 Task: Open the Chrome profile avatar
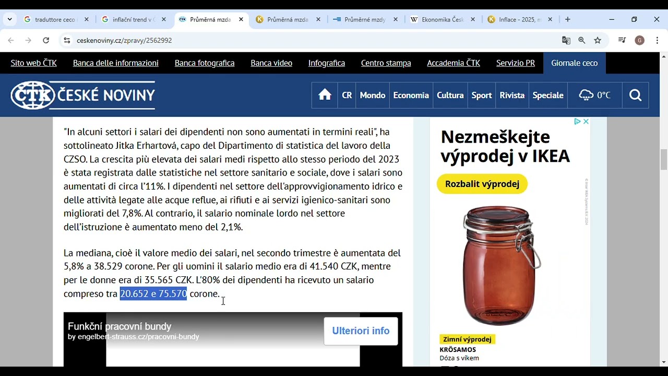click(640, 40)
